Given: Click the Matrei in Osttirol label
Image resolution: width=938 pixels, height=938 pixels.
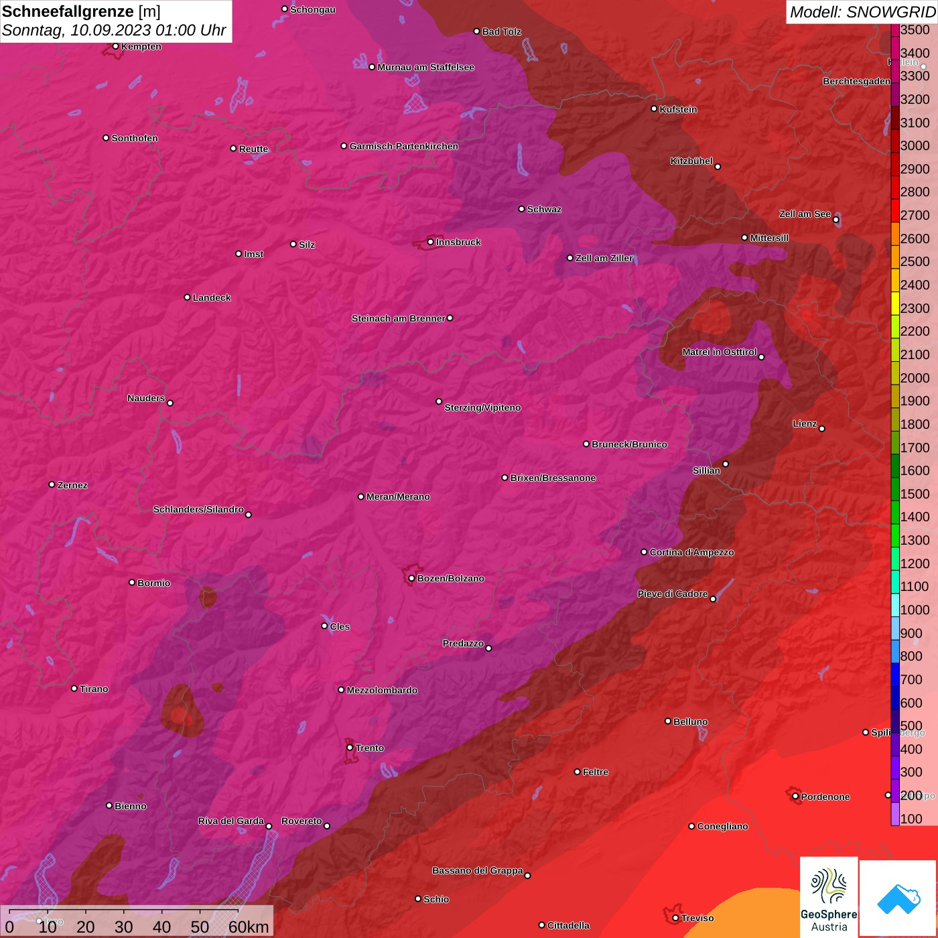Looking at the screenshot, I should click(x=720, y=352).
